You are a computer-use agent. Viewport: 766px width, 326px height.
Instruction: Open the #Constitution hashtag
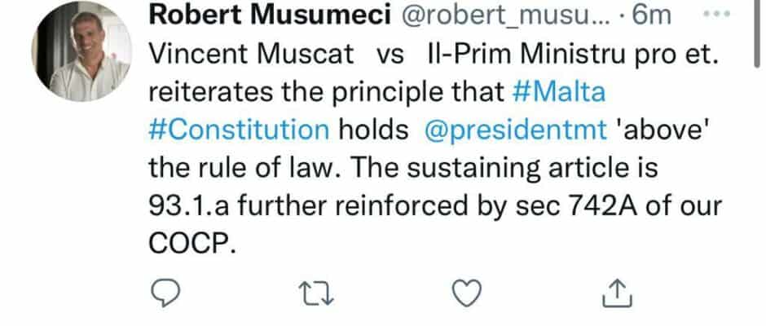[240, 129]
